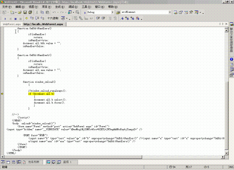The width and height of the screenshot is (234, 170).
Task: Click the Paste icon
Action: [x=48, y=12]
